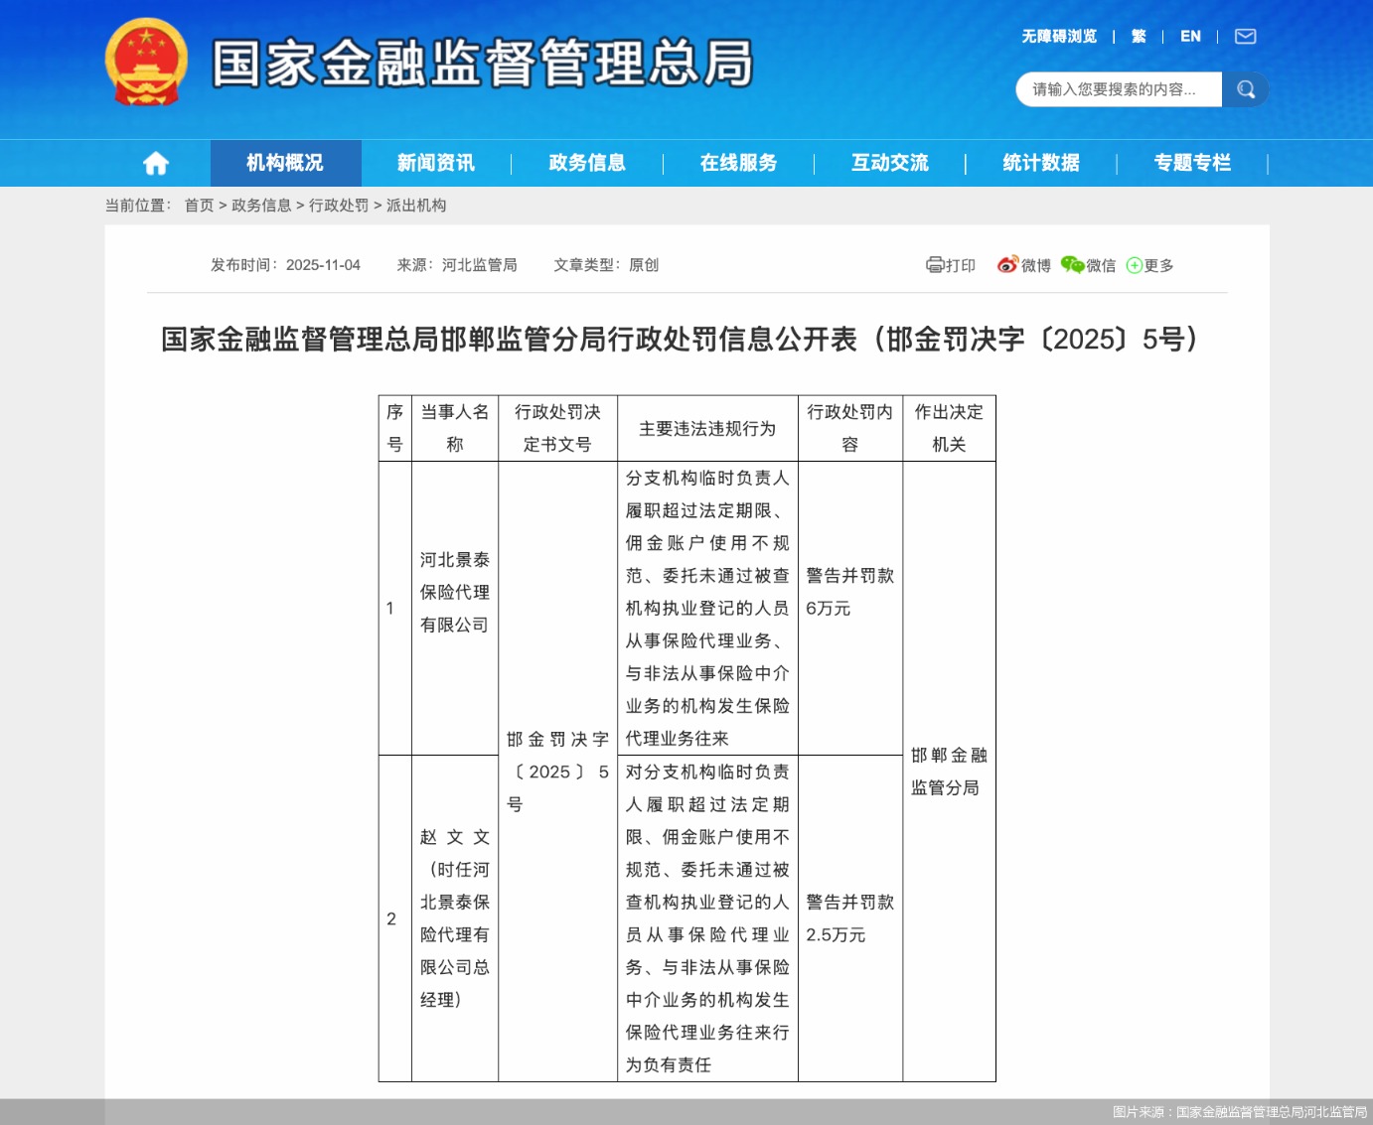Open the 机构概况 navigation menu
This screenshot has height=1125, width=1373.
click(x=285, y=163)
